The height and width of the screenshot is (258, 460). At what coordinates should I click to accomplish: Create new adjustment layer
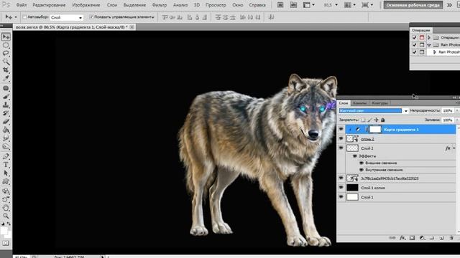pos(422,238)
